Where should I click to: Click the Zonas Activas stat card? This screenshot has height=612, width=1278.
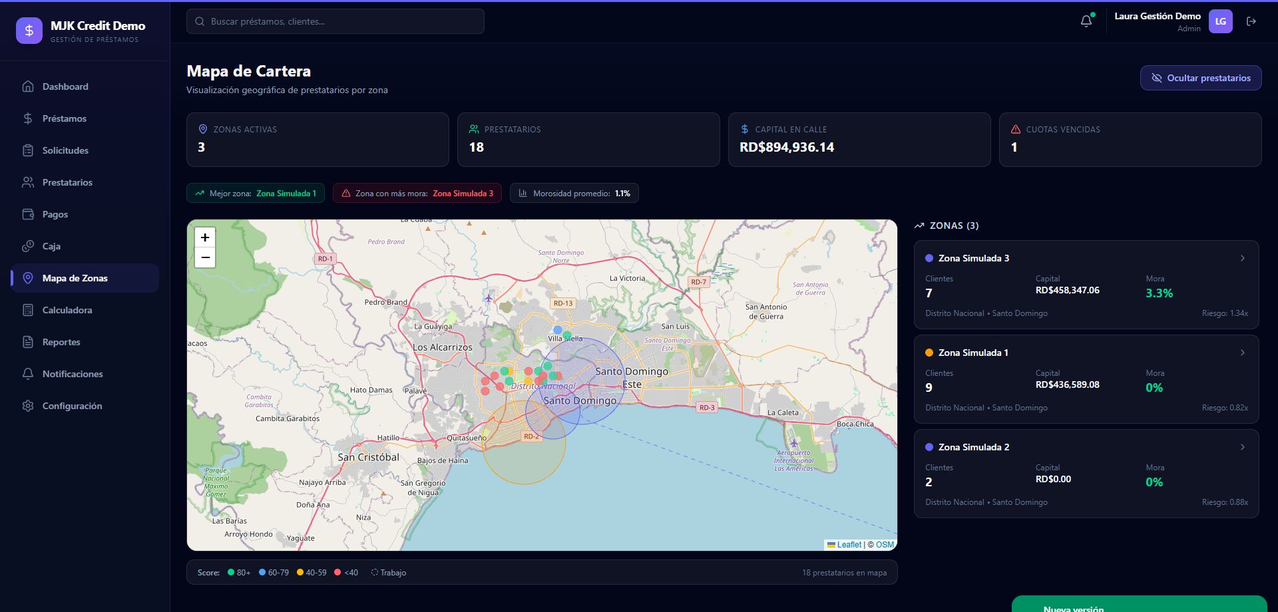click(318, 140)
